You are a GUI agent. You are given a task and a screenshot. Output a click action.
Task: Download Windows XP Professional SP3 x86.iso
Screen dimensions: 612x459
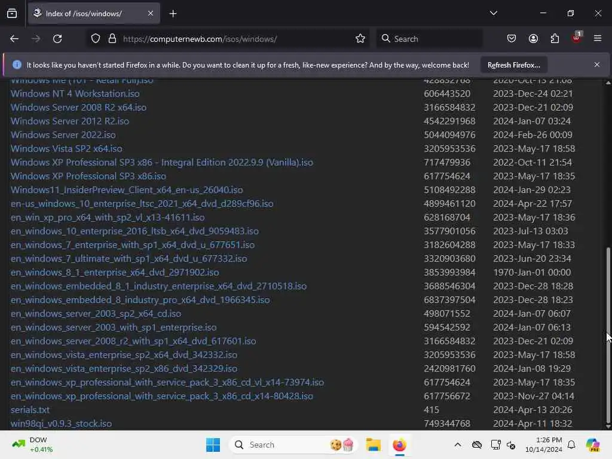pos(88,176)
